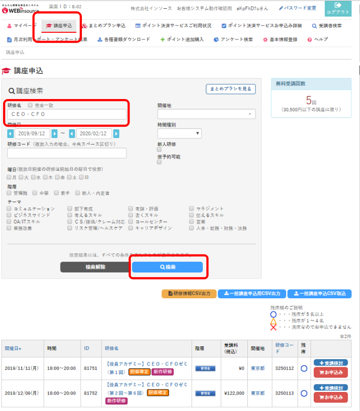
Task: Check the マネジメント theme checkbox
Action: tap(192, 208)
